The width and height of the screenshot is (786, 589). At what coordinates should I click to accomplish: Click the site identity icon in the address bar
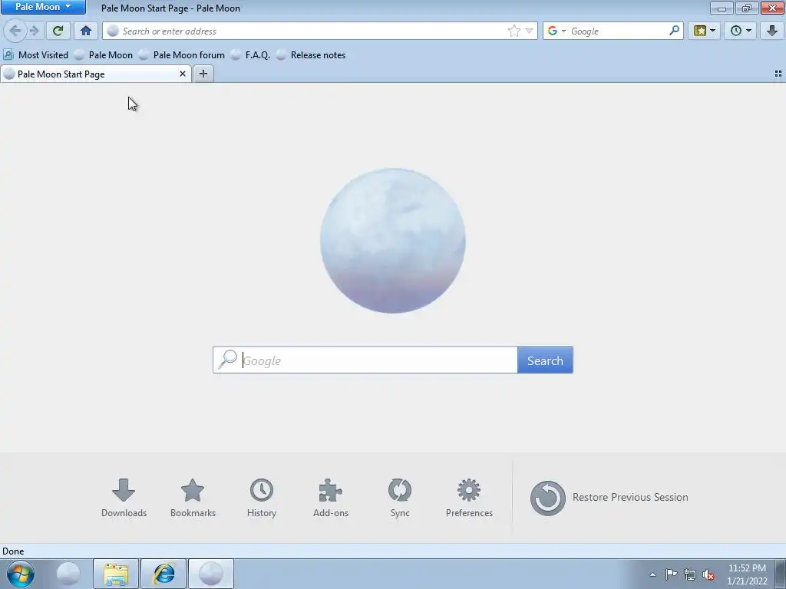click(x=114, y=31)
